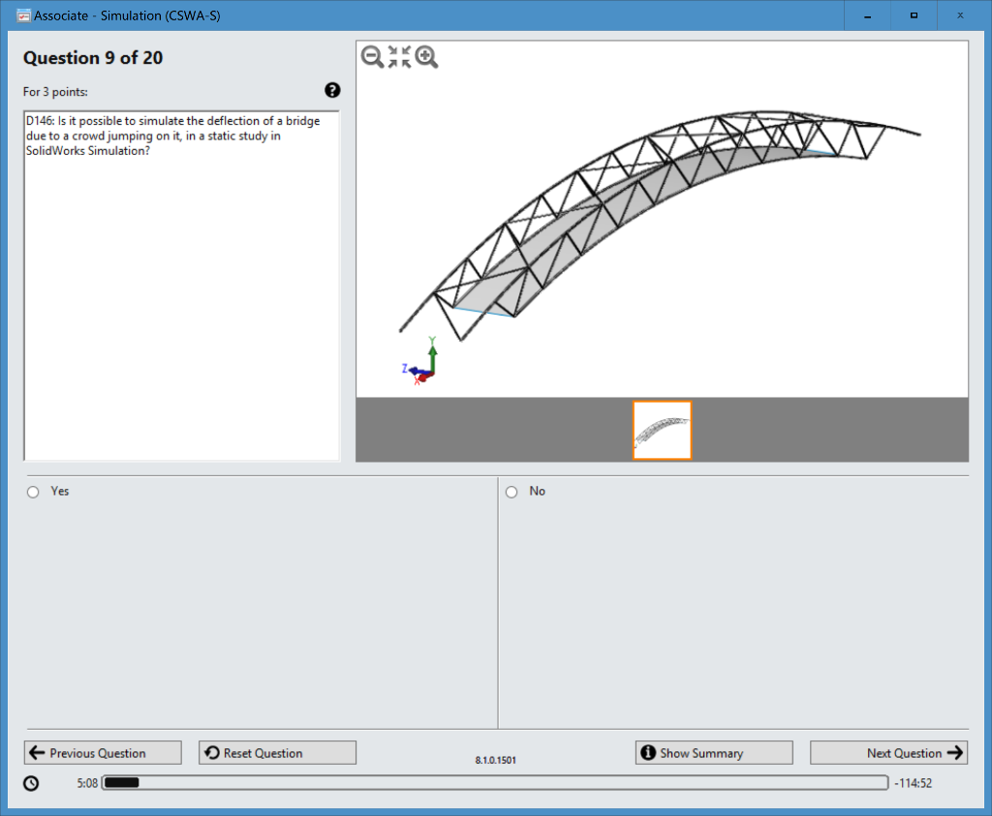Click the left arrow on Previous Question
Screen dimensions: 992x816
(x=38, y=752)
